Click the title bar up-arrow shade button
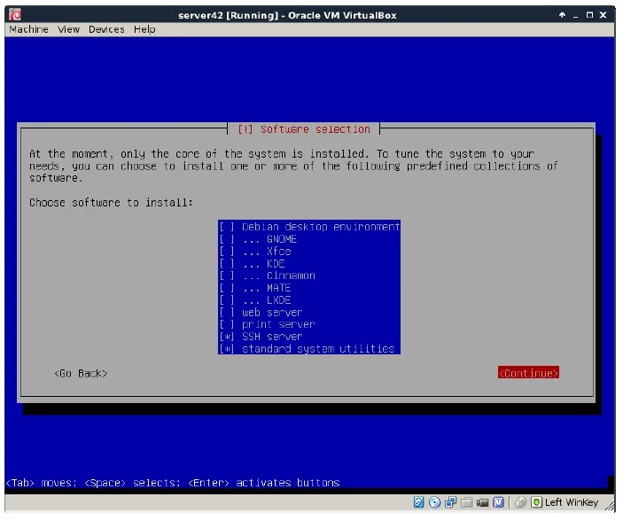The width and height of the screenshot is (623, 520). coord(562,15)
